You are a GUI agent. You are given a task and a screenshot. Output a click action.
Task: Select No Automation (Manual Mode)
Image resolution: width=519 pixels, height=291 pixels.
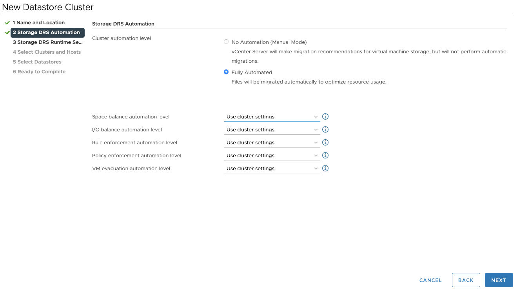[x=226, y=42]
